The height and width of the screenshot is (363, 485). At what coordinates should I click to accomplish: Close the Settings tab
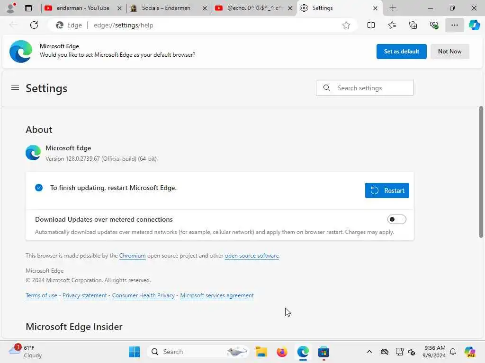[375, 9]
